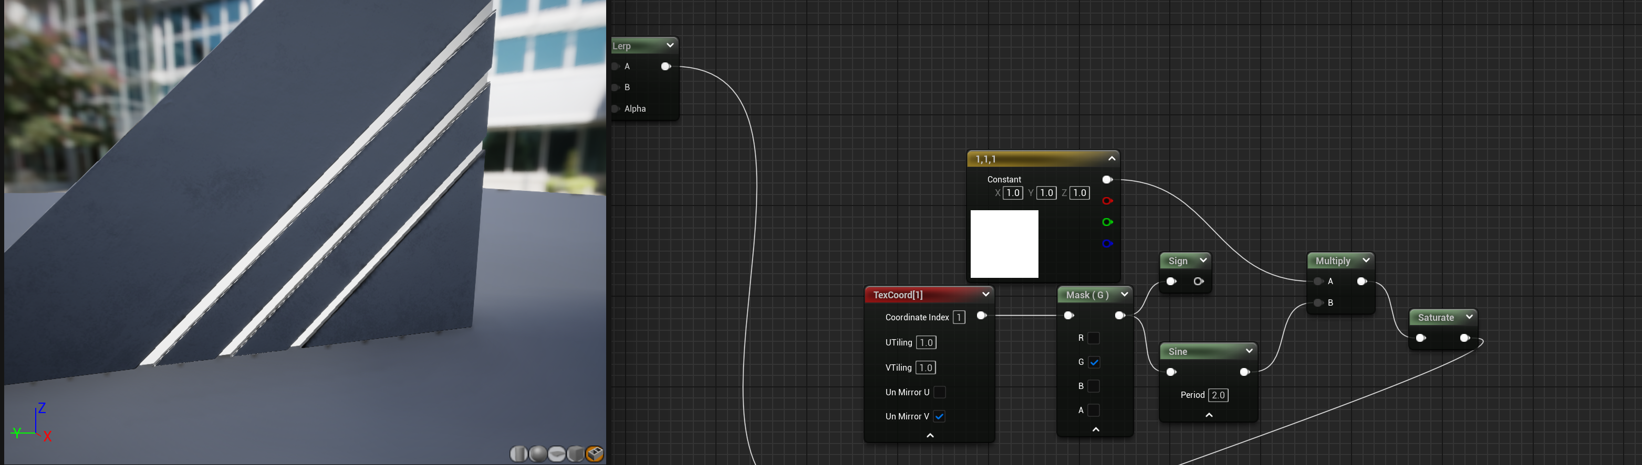Disable the Un Mirror V checkbox
The width and height of the screenshot is (1642, 465).
click(940, 416)
